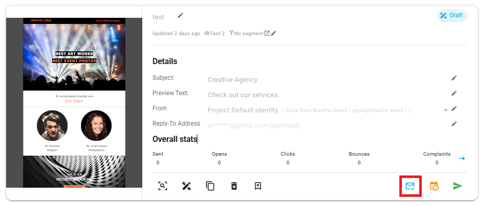The width and height of the screenshot is (484, 206).
Task: Open the design editor pencil-ruler icon
Action: click(187, 186)
